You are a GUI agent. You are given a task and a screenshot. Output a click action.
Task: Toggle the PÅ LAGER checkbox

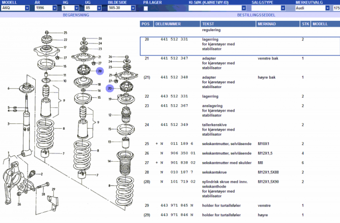pos(146,8)
